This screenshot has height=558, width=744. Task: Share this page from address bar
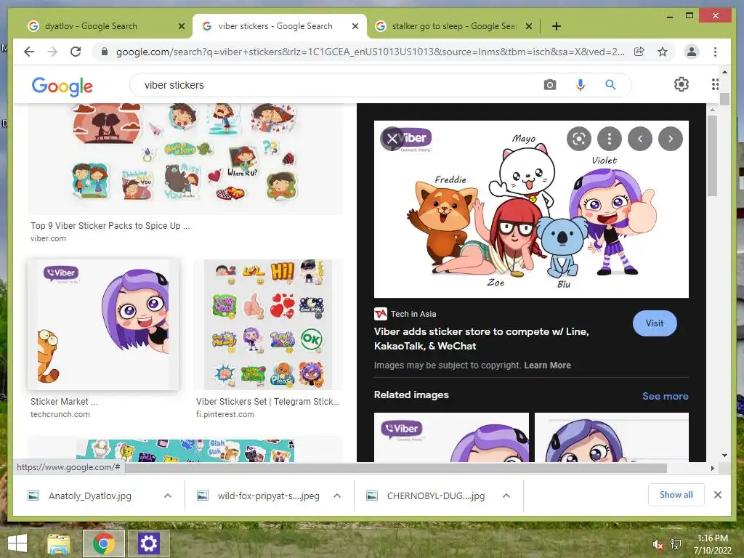click(x=639, y=52)
